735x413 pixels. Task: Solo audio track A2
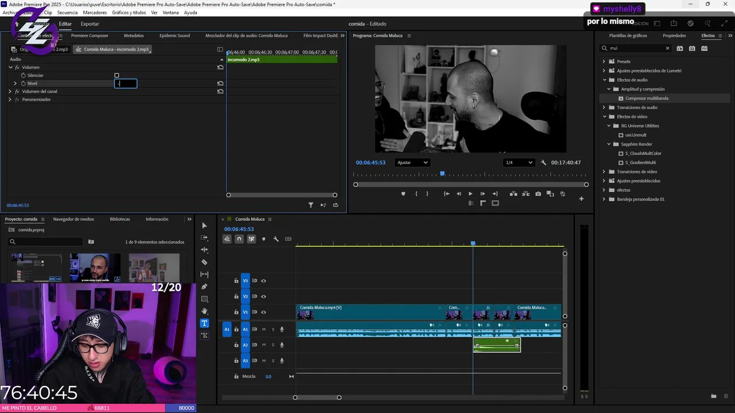pyautogui.click(x=273, y=345)
